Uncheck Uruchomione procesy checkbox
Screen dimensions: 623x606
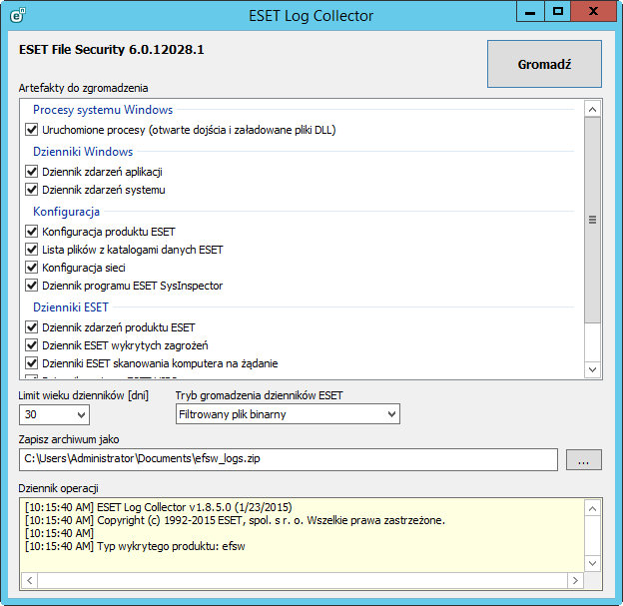click(x=32, y=130)
